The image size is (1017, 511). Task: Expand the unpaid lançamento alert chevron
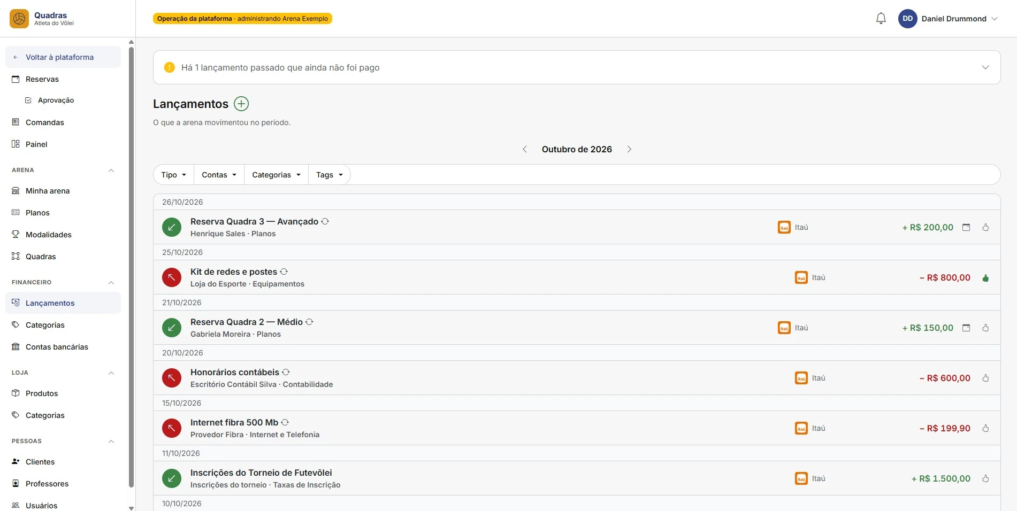[x=985, y=67]
